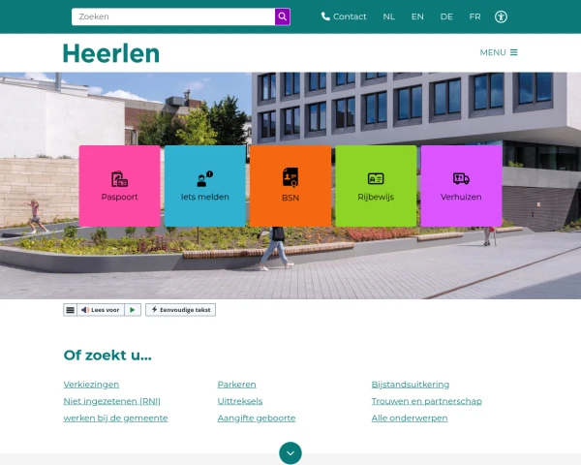Open the Bijstandsuitkering link

(411, 385)
